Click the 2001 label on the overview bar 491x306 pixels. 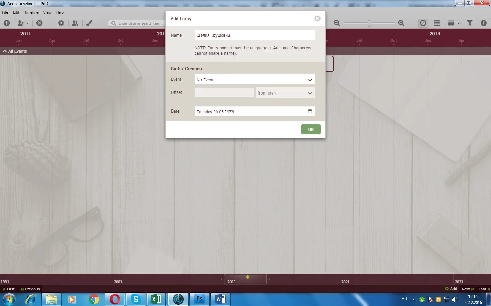coord(118,282)
